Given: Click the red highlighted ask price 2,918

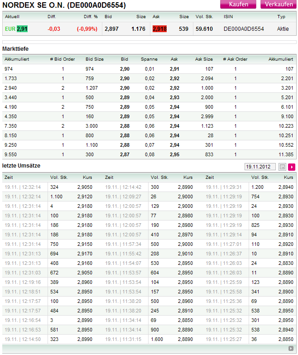Looking at the screenshot, I should 159,29.
